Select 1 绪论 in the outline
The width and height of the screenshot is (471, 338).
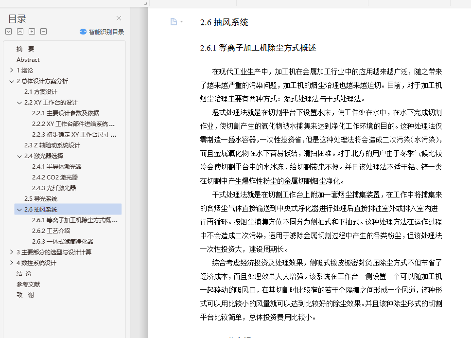[x=25, y=71]
